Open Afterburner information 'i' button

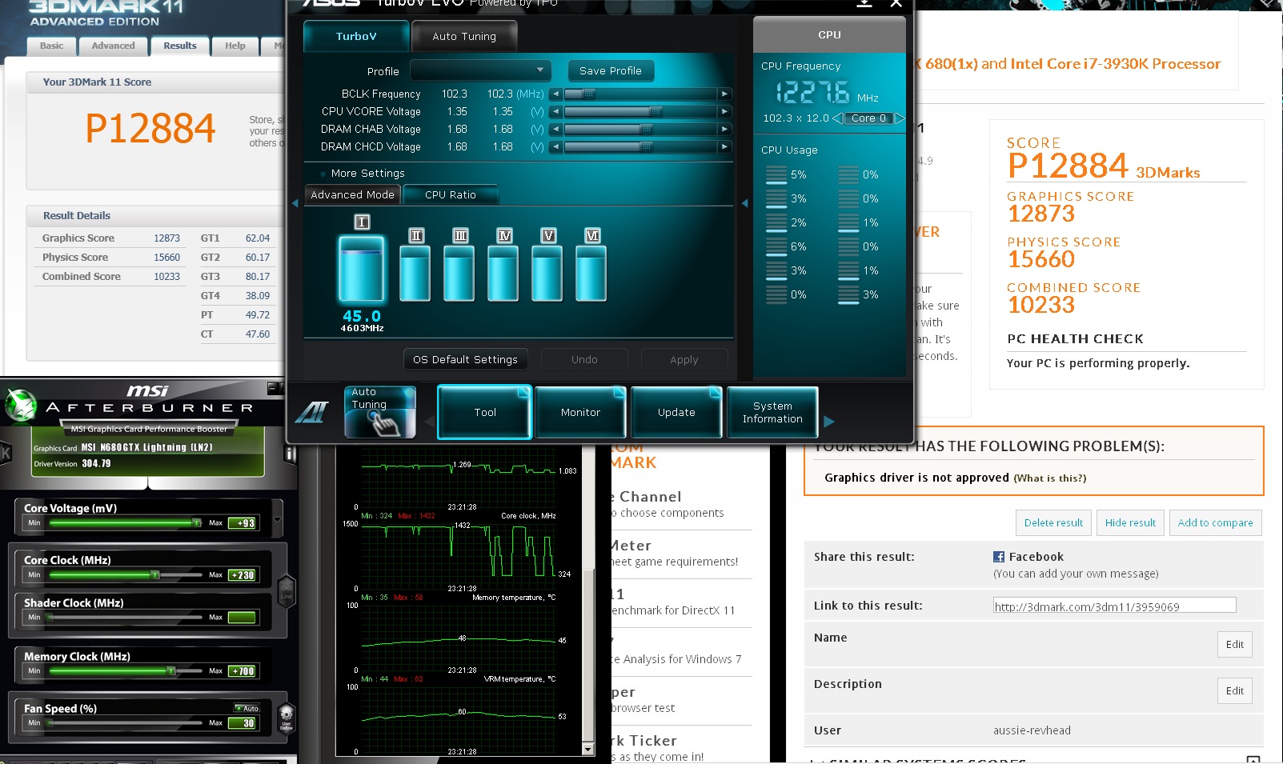click(x=290, y=454)
